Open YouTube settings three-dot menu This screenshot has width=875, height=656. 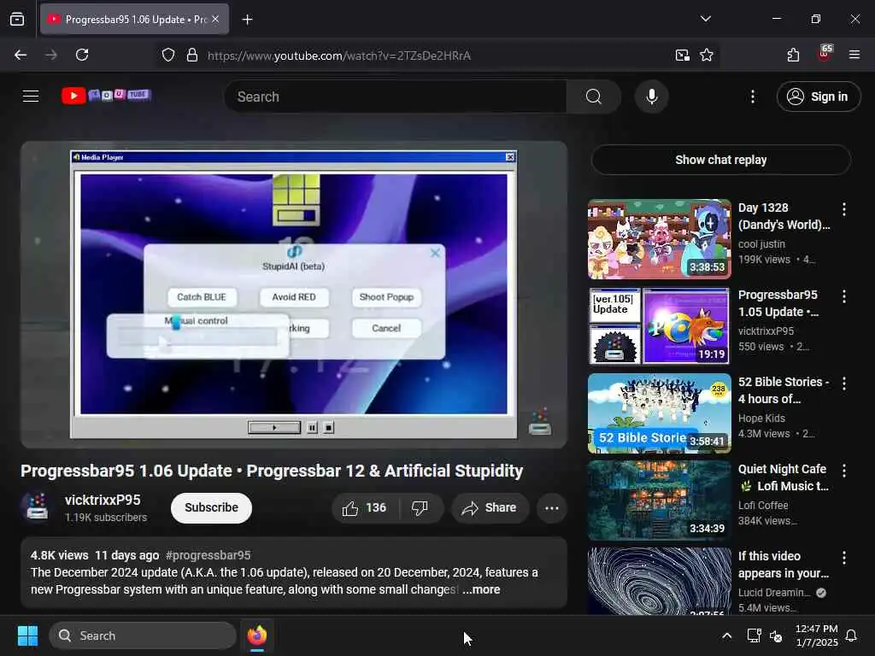[x=752, y=97]
